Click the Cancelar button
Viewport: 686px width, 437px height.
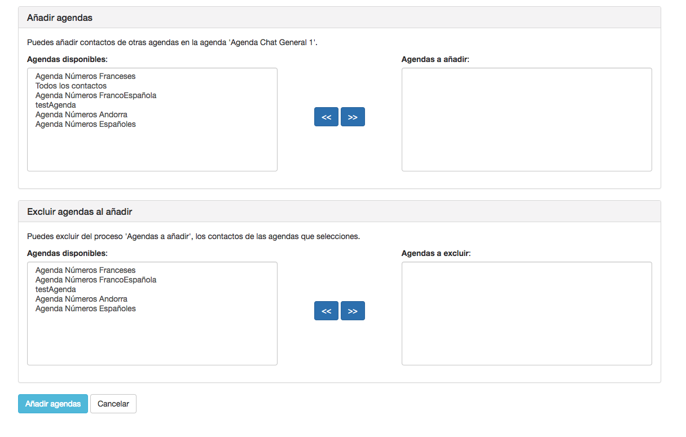tap(113, 404)
